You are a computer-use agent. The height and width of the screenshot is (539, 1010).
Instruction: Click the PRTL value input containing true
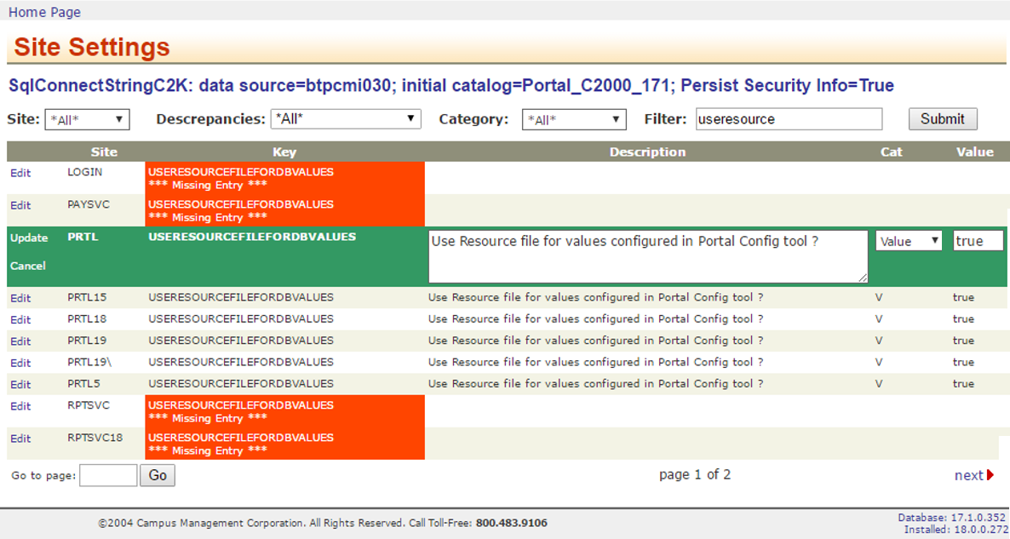[x=978, y=241]
